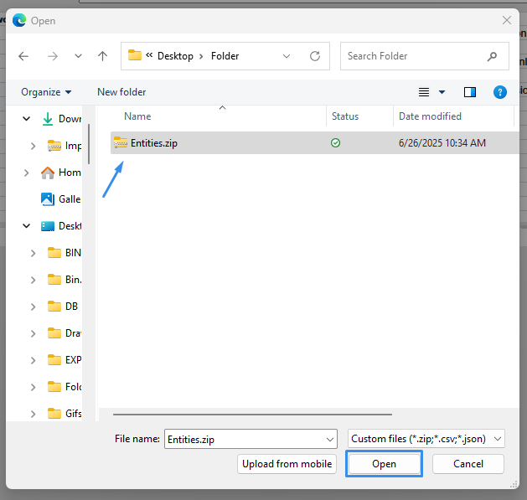Screen dimensions: 527x500
Task: Refresh the folder contents
Action: (x=314, y=56)
